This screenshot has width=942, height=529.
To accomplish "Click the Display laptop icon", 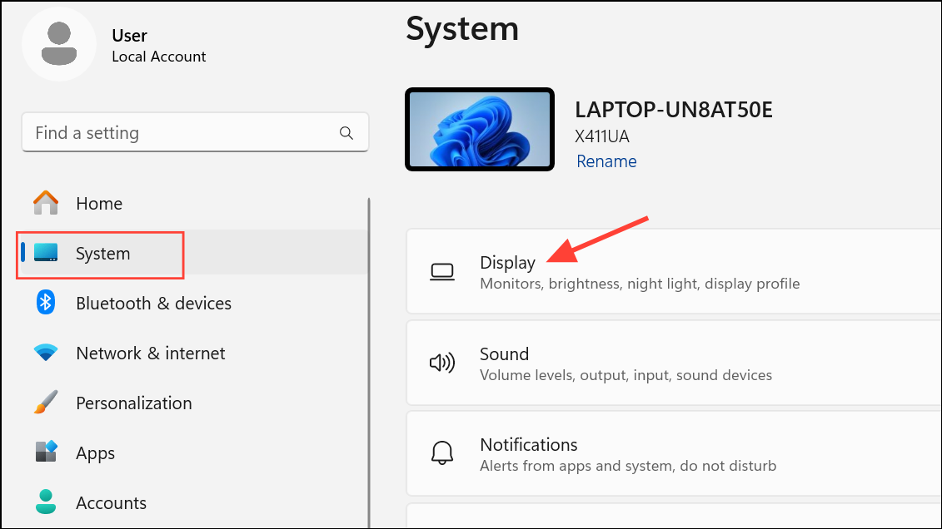I will coord(442,272).
